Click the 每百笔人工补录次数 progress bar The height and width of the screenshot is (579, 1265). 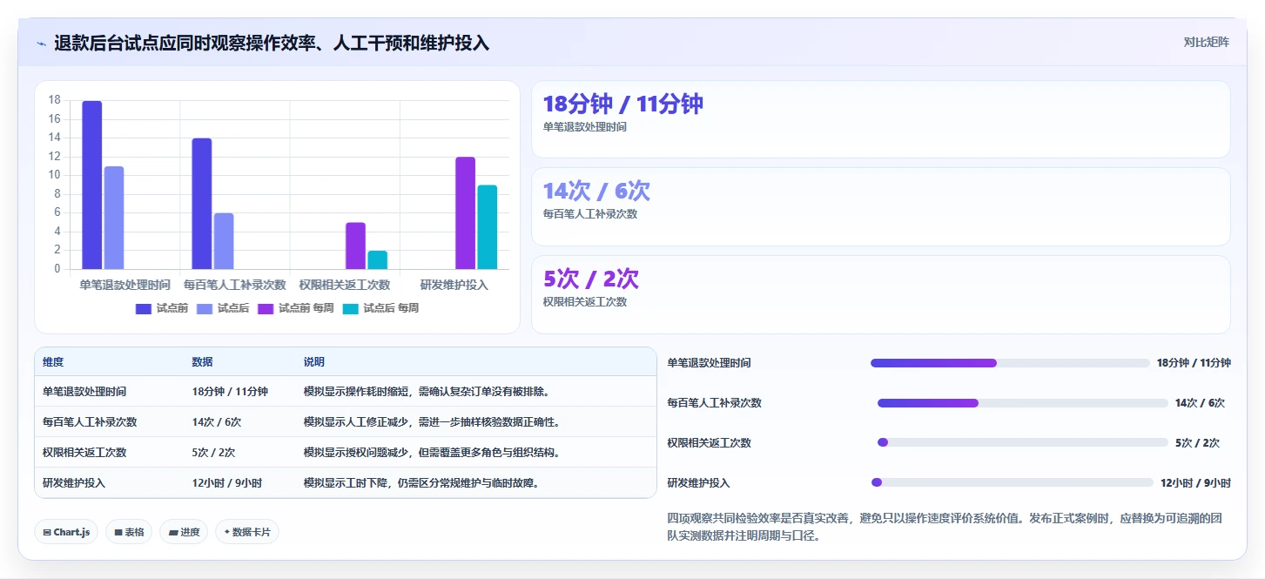coord(1022,403)
